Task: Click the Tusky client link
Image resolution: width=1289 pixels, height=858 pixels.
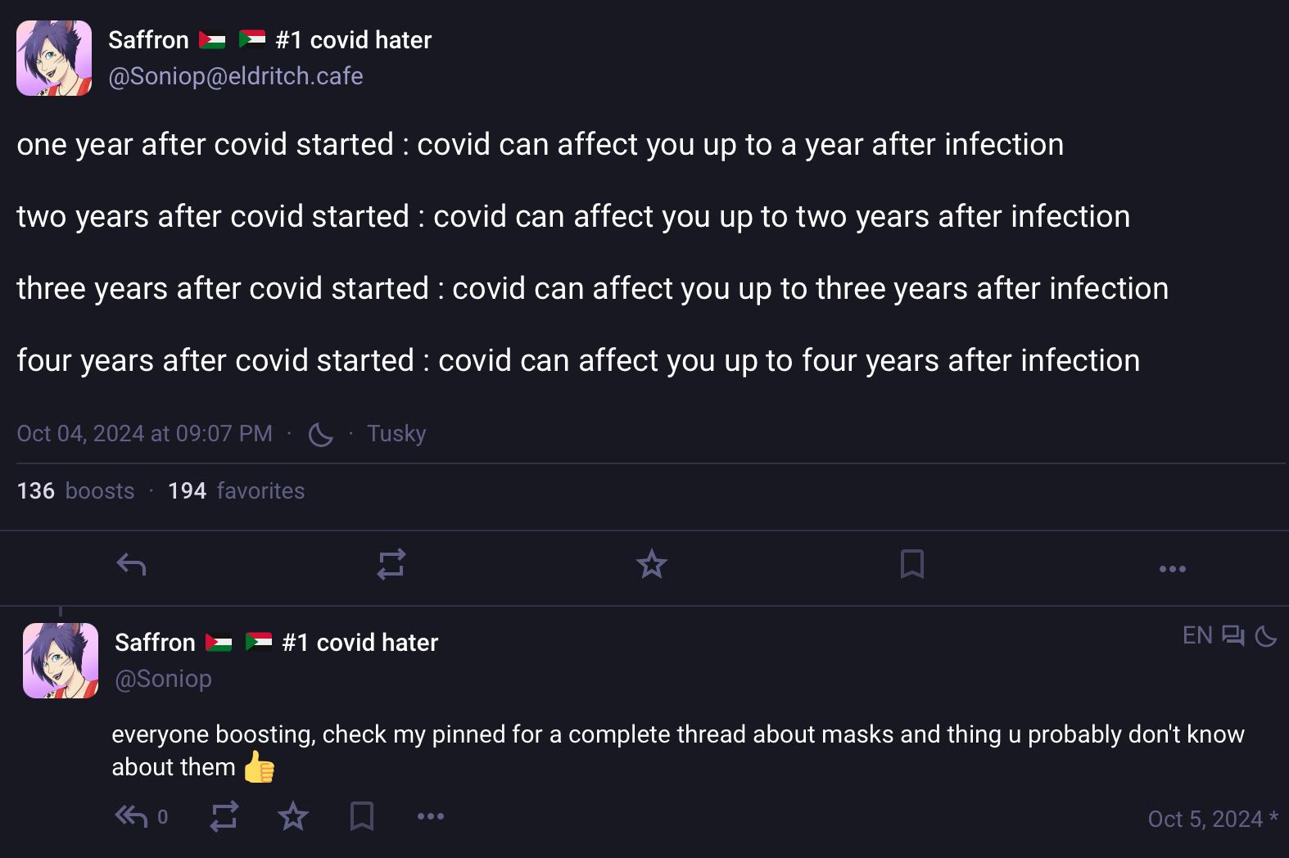Action: pyautogui.click(x=396, y=433)
